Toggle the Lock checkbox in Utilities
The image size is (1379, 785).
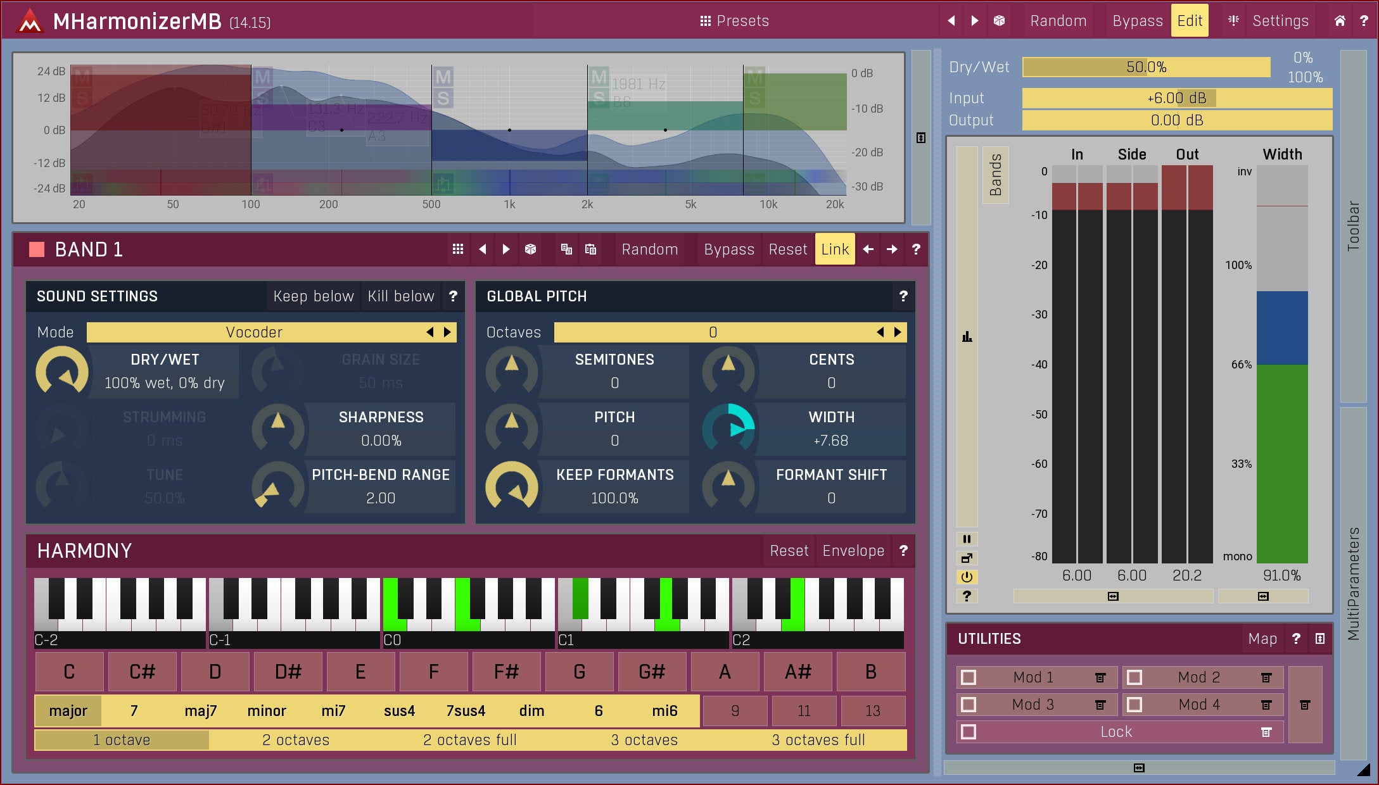point(969,732)
